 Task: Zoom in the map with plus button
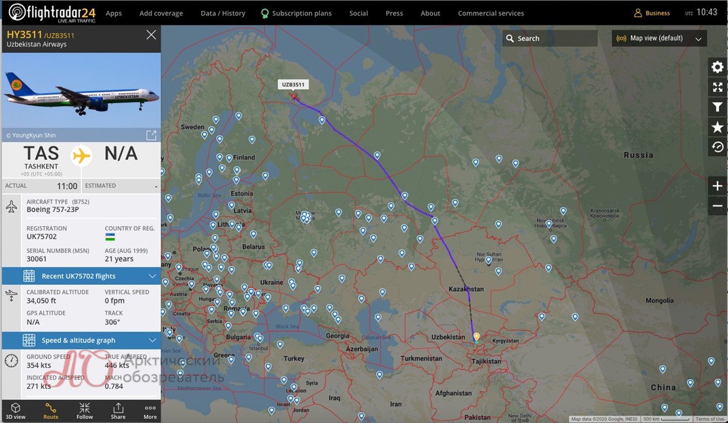[717, 186]
